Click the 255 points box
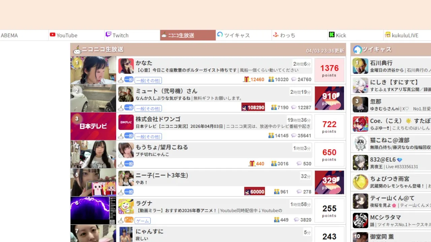This screenshot has height=242, width=431. point(329,211)
